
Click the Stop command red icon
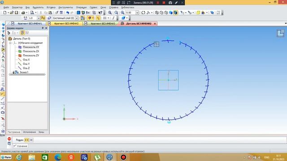coord(9,139)
